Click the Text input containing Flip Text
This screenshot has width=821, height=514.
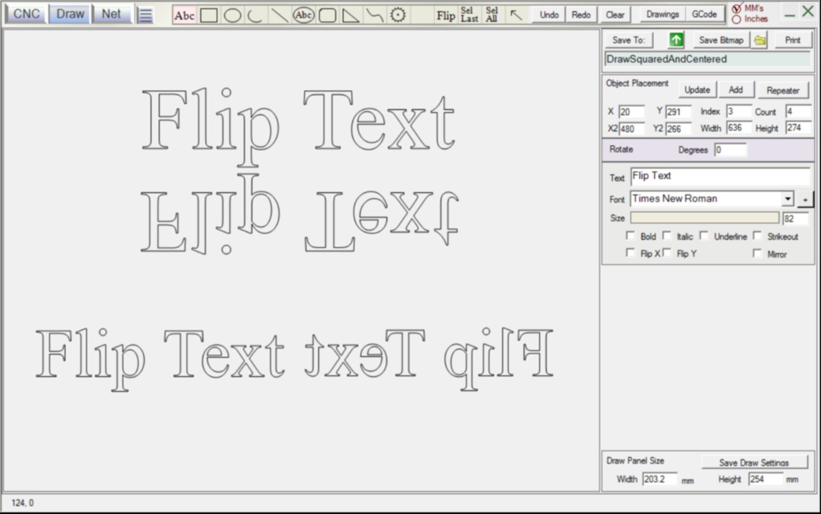tap(720, 176)
